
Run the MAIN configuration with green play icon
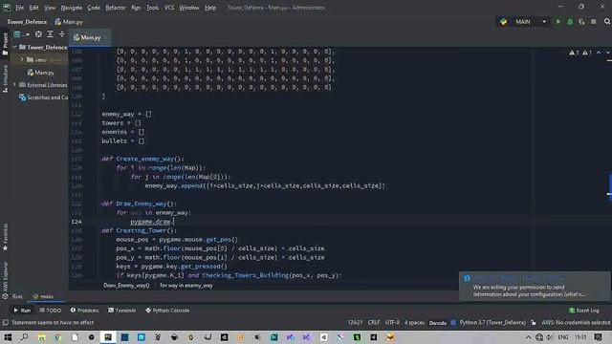(x=558, y=22)
